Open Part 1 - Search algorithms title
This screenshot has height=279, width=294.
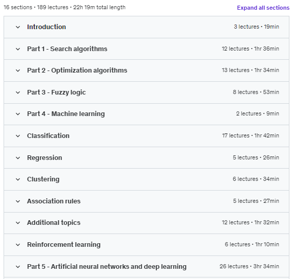pyautogui.click(x=67, y=49)
